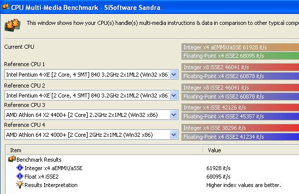The image size is (299, 194).
Task: Open the Reference CPU 3 dropdown arrow
Action: click(174, 115)
